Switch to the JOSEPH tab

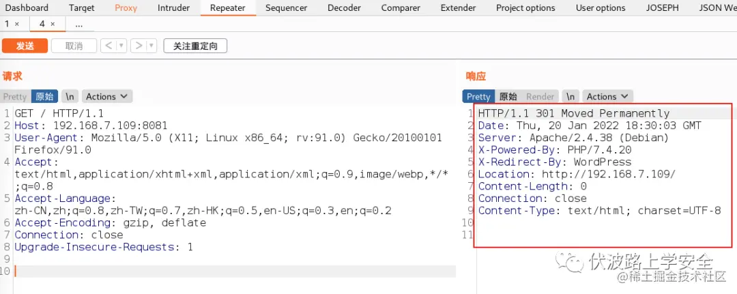(x=662, y=8)
